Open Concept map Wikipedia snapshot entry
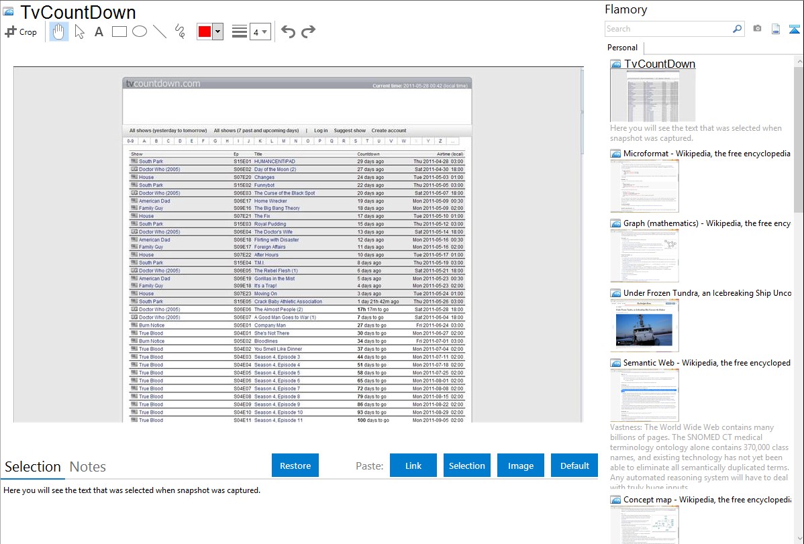 click(x=707, y=499)
